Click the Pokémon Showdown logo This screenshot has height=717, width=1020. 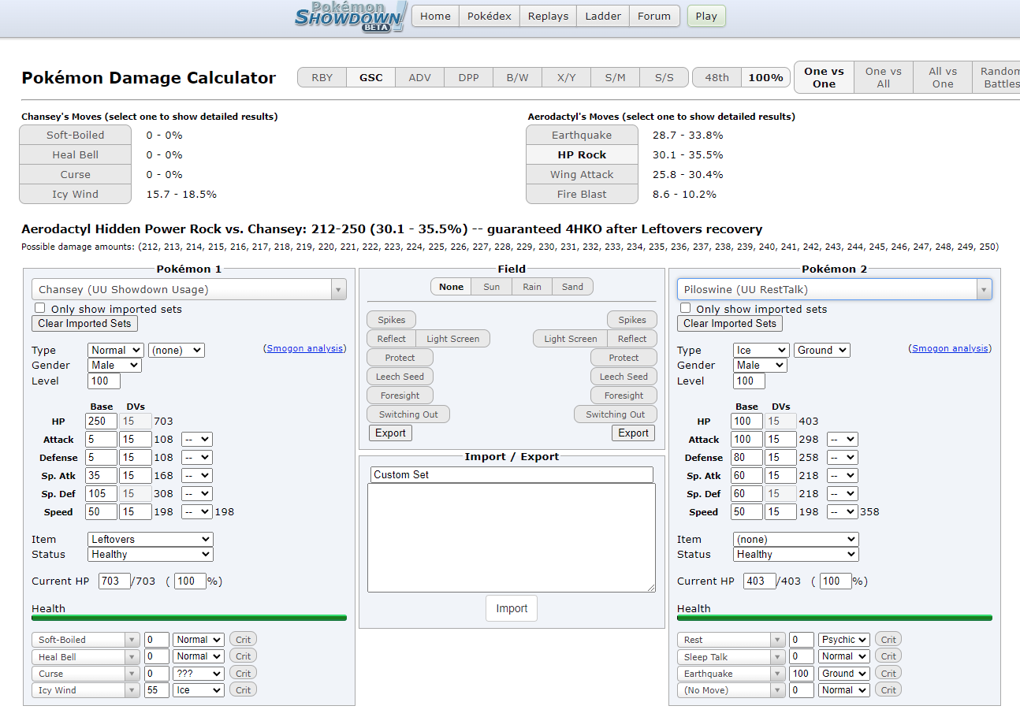tap(350, 16)
